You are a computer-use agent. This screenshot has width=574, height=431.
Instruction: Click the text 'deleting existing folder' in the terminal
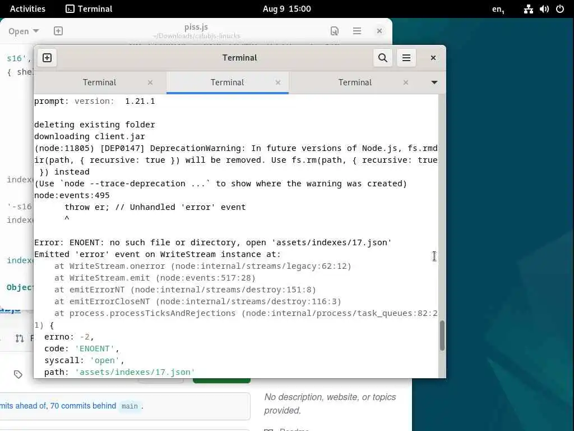coord(94,125)
